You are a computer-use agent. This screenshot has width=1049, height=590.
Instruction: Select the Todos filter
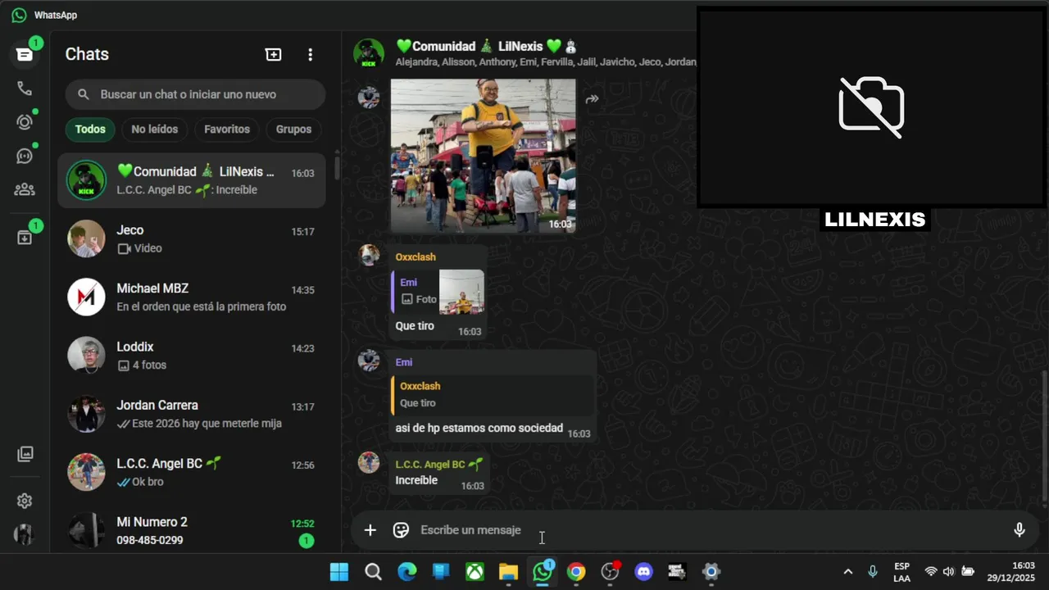(90, 129)
